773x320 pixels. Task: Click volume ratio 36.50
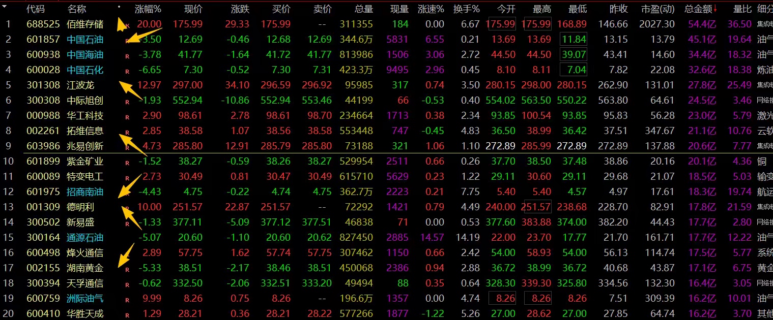point(739,24)
